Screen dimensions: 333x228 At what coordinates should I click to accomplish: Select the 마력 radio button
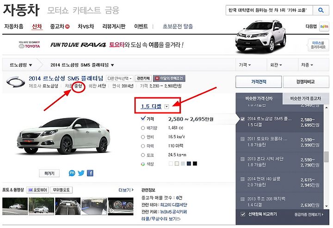click(x=143, y=146)
